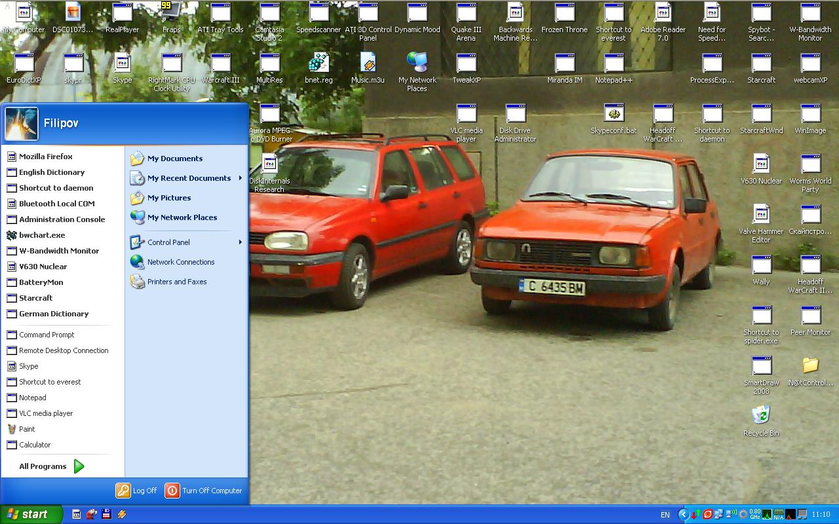Click the taskbar clock showing 11:10
Image resolution: width=839 pixels, height=524 pixels.
tap(821, 515)
